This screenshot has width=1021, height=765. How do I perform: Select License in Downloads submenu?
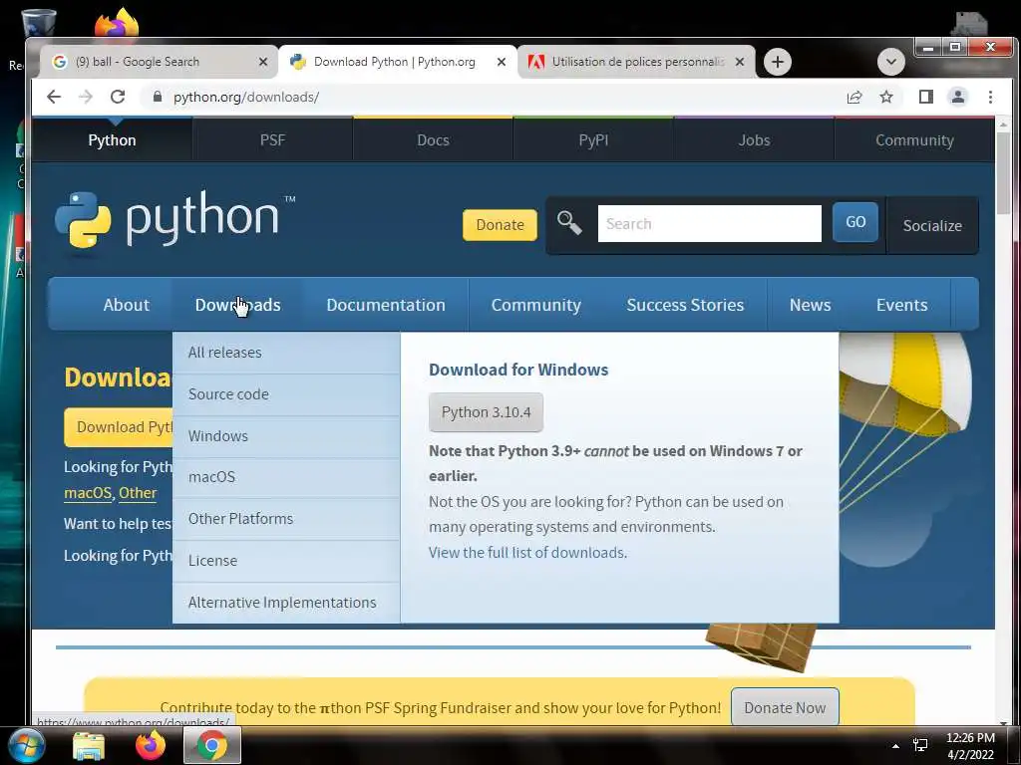coord(286,560)
